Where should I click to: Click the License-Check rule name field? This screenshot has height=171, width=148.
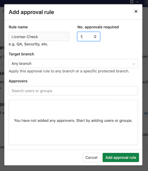point(39,36)
